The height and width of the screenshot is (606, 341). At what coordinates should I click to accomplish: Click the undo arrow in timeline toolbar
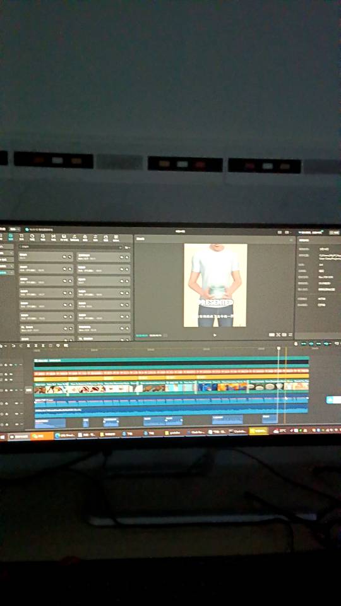13,345
